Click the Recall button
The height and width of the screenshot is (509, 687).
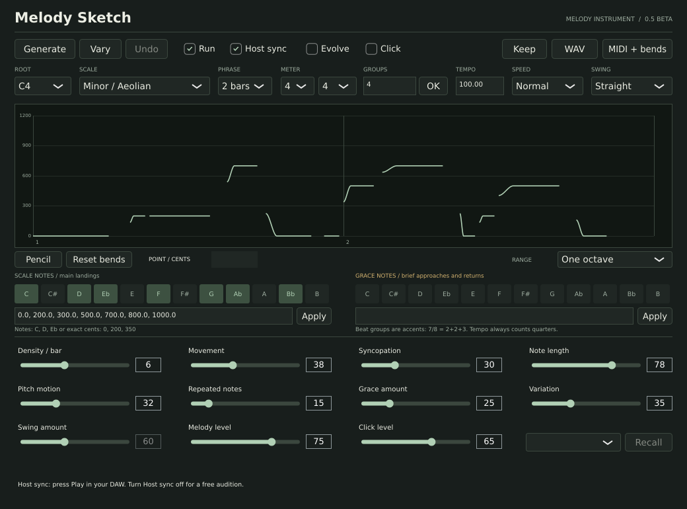649,442
